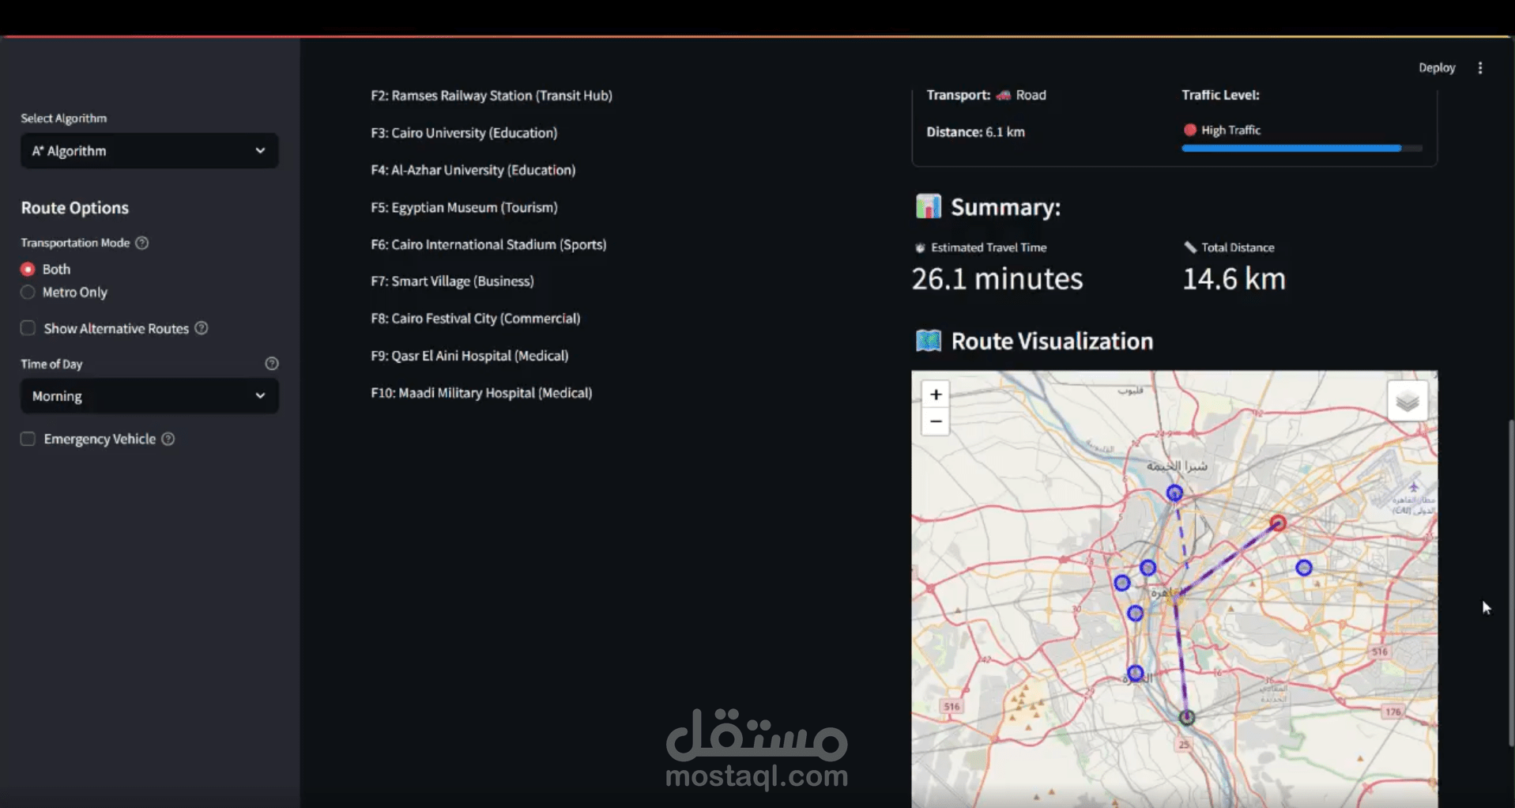
Task: Click F7: Smart Village entry
Action: 452,281
